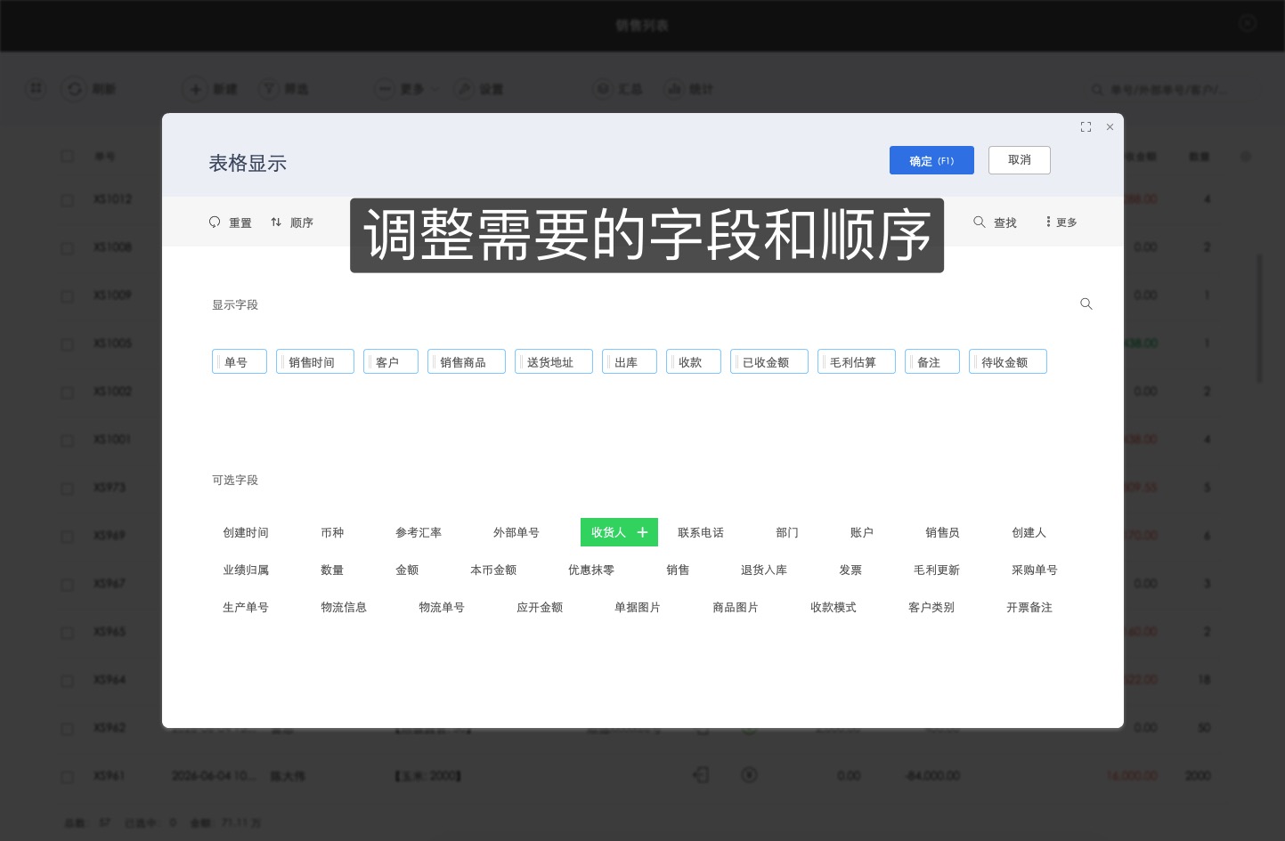The height and width of the screenshot is (841, 1285).
Task: Click the 重置 reset option
Action: pyautogui.click(x=231, y=222)
